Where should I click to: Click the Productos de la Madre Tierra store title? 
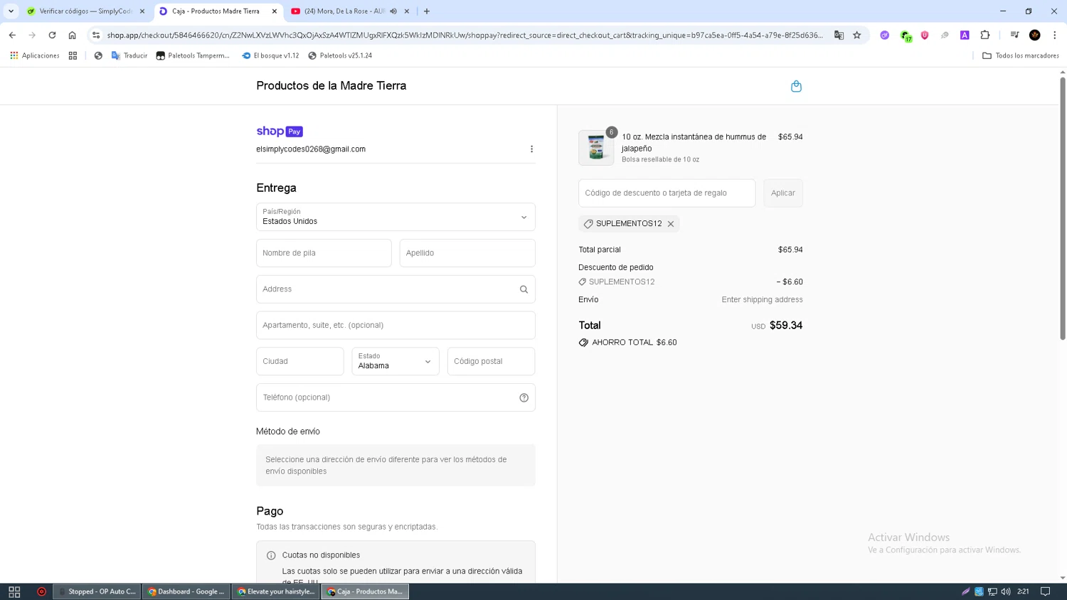[331, 86]
